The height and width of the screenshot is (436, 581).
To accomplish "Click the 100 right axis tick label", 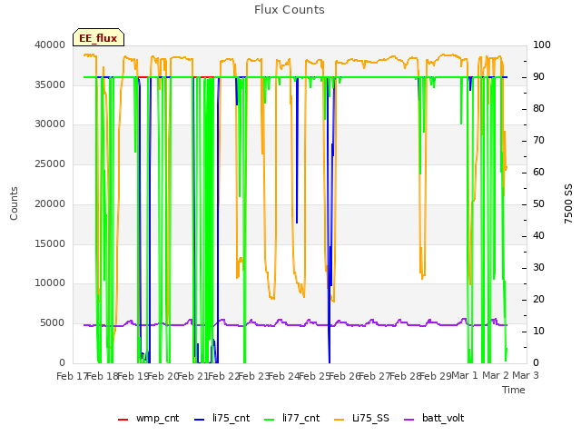I will (x=542, y=45).
